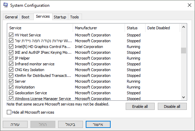Enable Hide all Microsoft services checkbox
Screen dimensions: 195x131
(9, 112)
